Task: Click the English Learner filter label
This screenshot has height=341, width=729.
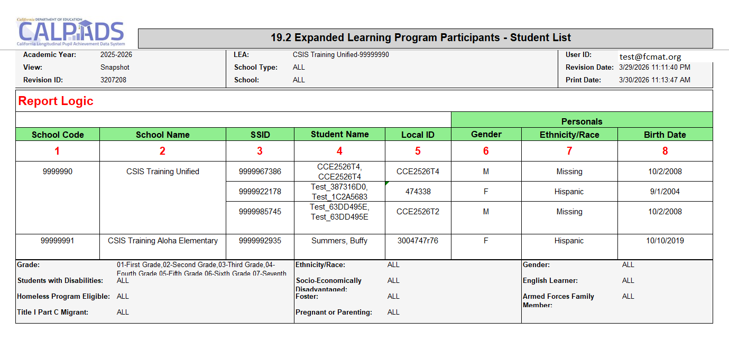Action: click(x=550, y=281)
